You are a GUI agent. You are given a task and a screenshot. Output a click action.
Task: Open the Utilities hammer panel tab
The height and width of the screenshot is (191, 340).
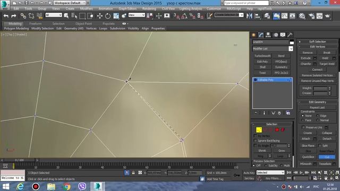(290, 35)
